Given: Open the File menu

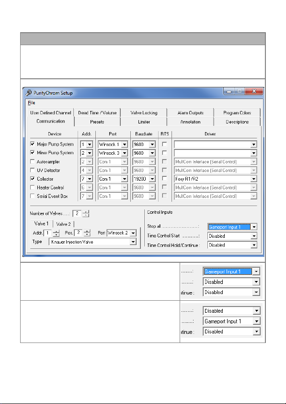Looking at the screenshot, I should 31,103.
